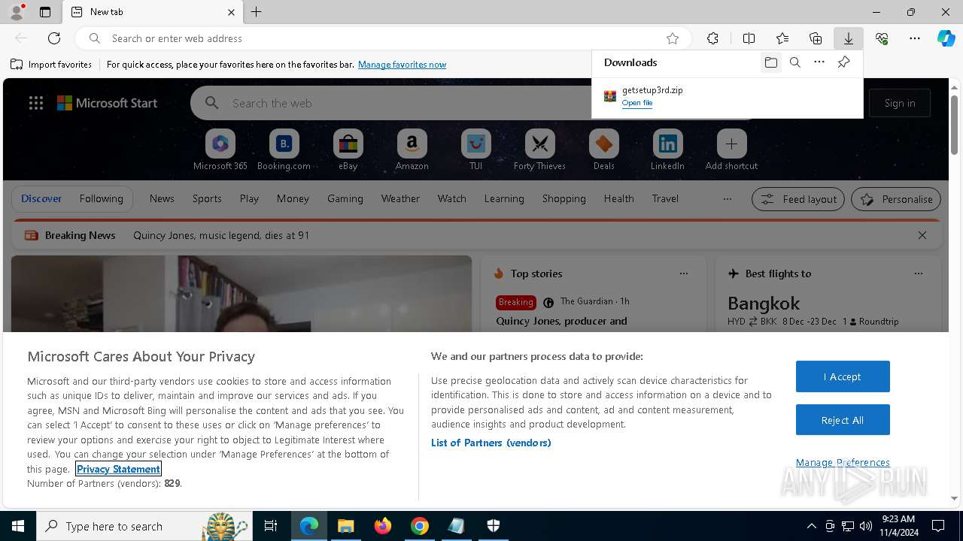Switch to the Following tab
The width and height of the screenshot is (963, 541).
click(x=101, y=198)
